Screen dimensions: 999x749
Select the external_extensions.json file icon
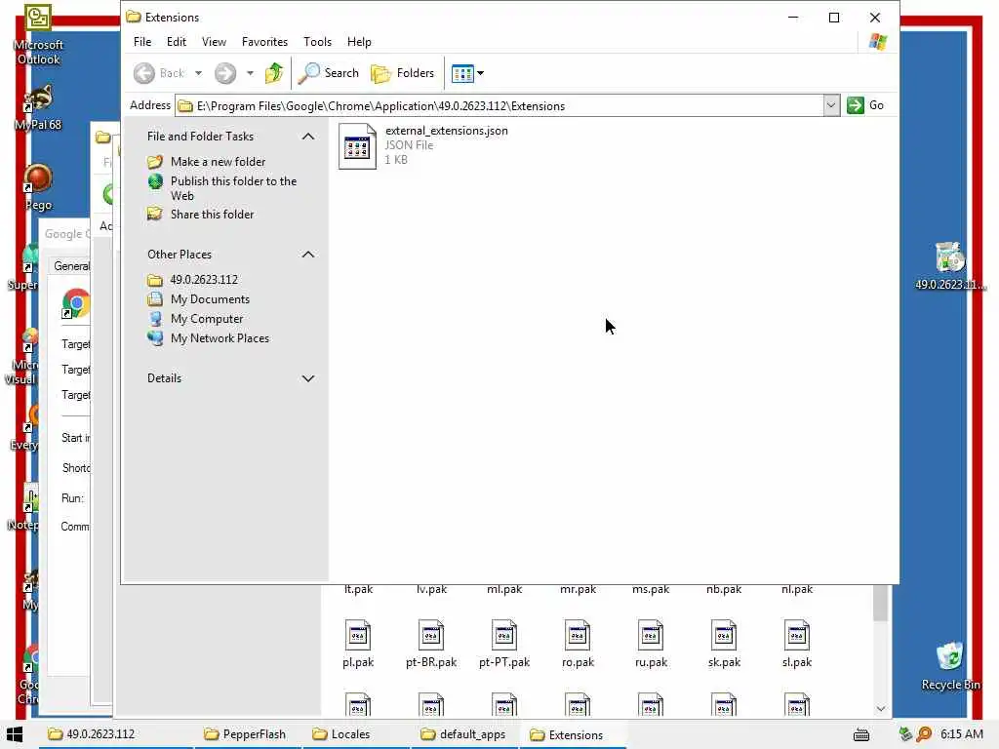tap(357, 146)
